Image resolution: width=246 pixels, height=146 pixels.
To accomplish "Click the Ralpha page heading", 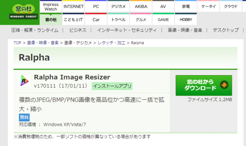I will point(34,57).
